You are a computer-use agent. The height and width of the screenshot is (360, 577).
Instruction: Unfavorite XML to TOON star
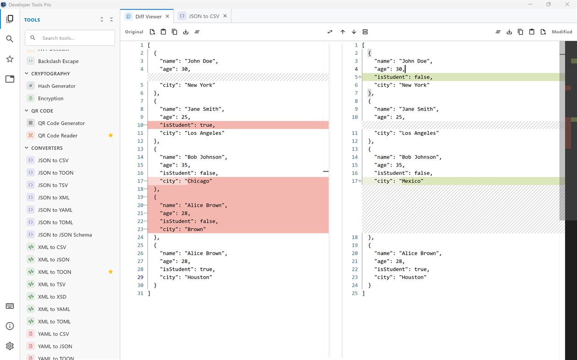[110, 272]
